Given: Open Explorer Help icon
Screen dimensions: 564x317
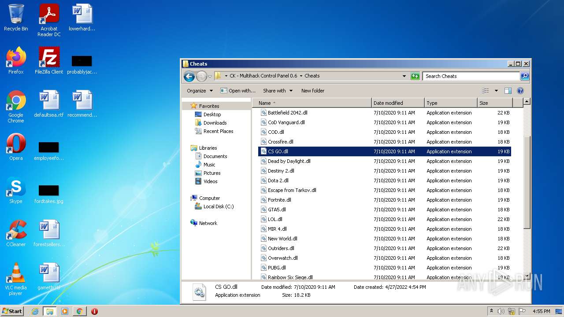Looking at the screenshot, I should tap(520, 91).
